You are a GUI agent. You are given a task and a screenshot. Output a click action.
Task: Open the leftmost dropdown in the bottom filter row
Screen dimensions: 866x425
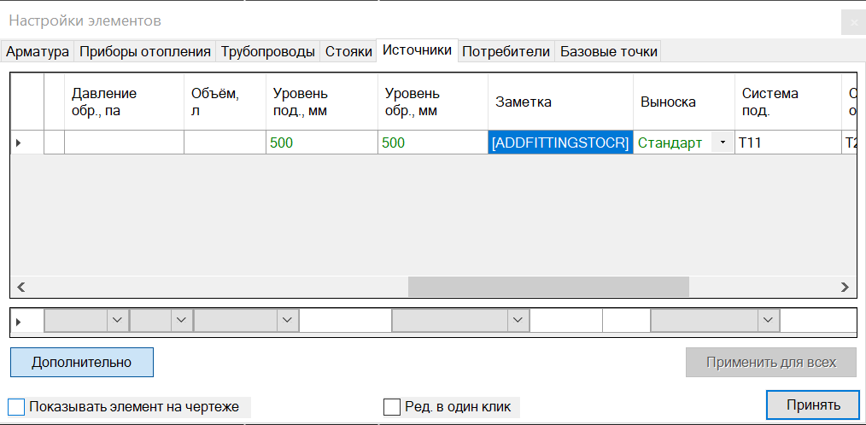(x=117, y=320)
